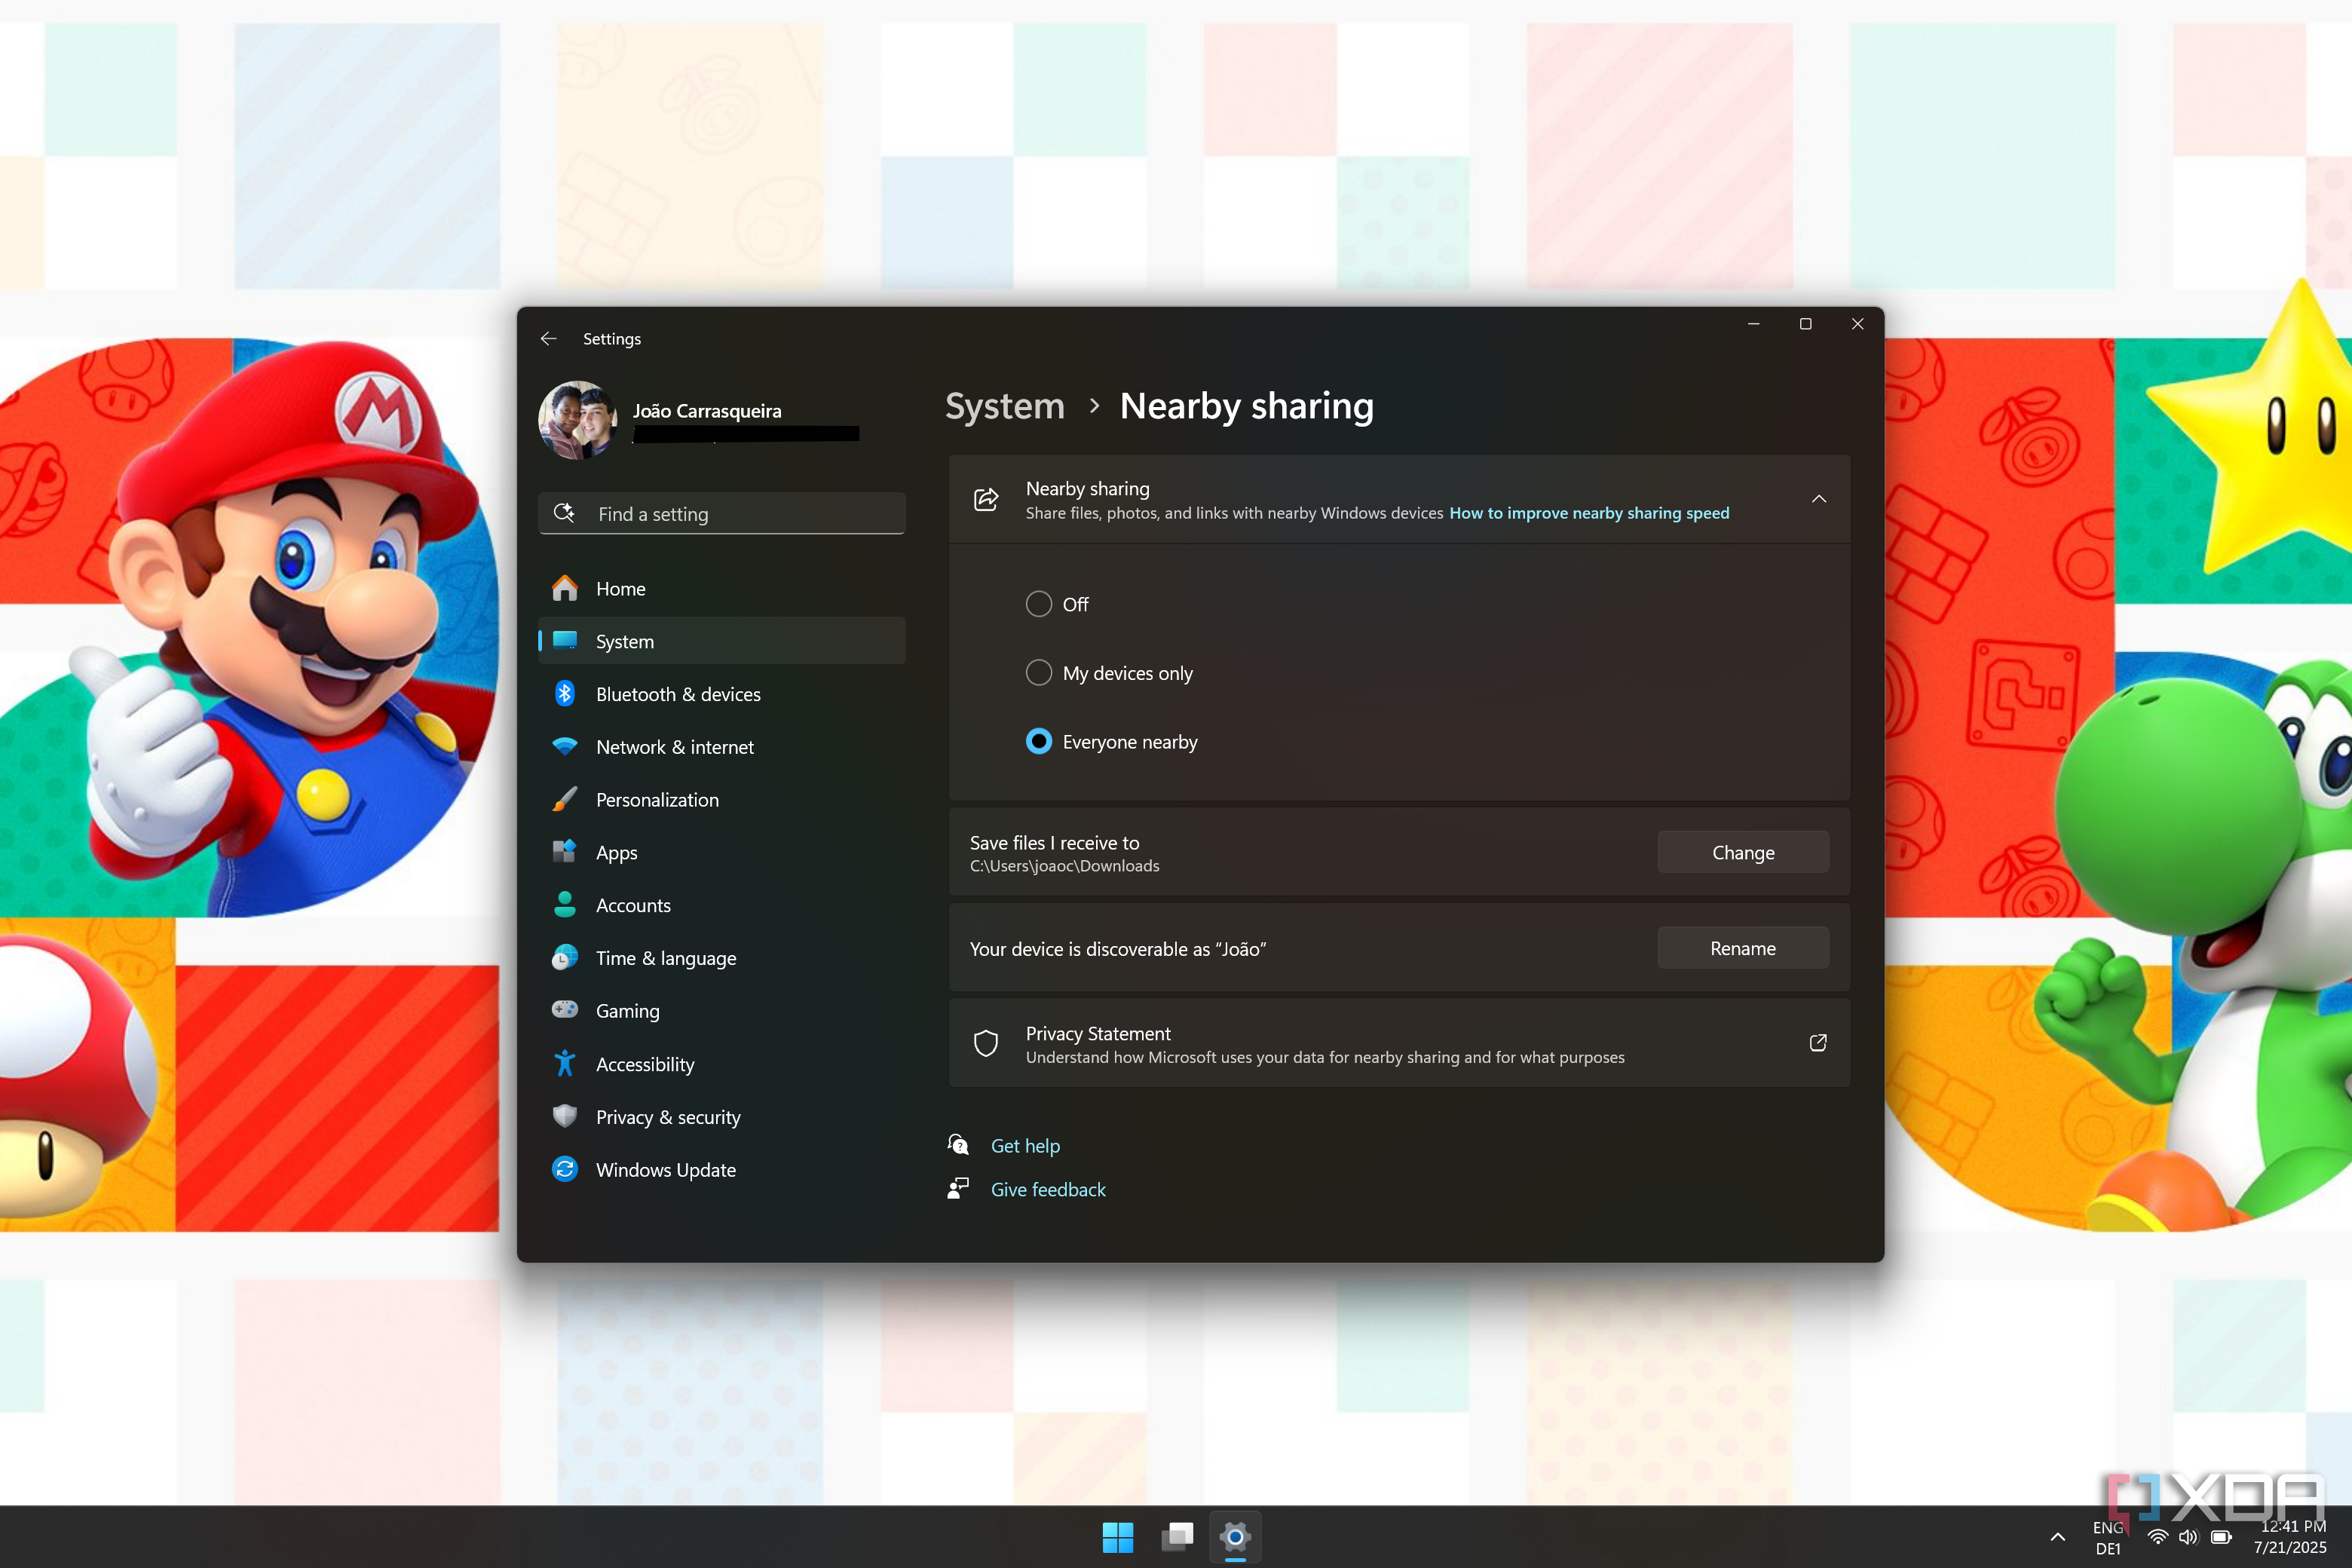The height and width of the screenshot is (1568, 2352).
Task: Click the taskbar clock and date
Action: [2290, 1537]
